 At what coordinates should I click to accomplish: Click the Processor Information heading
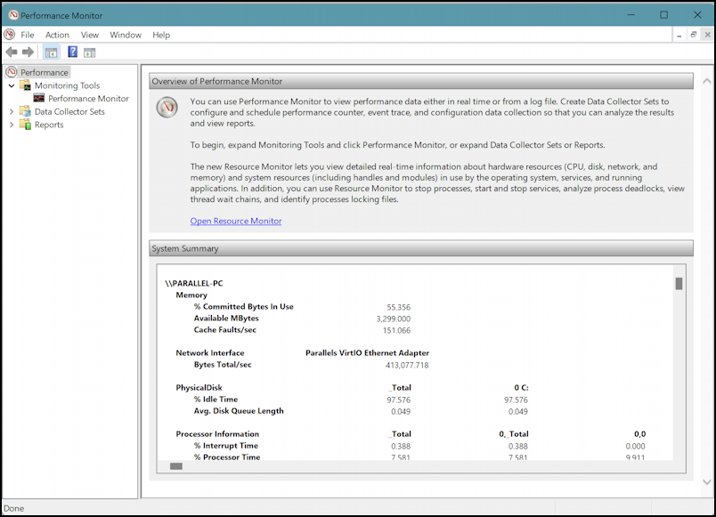(217, 434)
